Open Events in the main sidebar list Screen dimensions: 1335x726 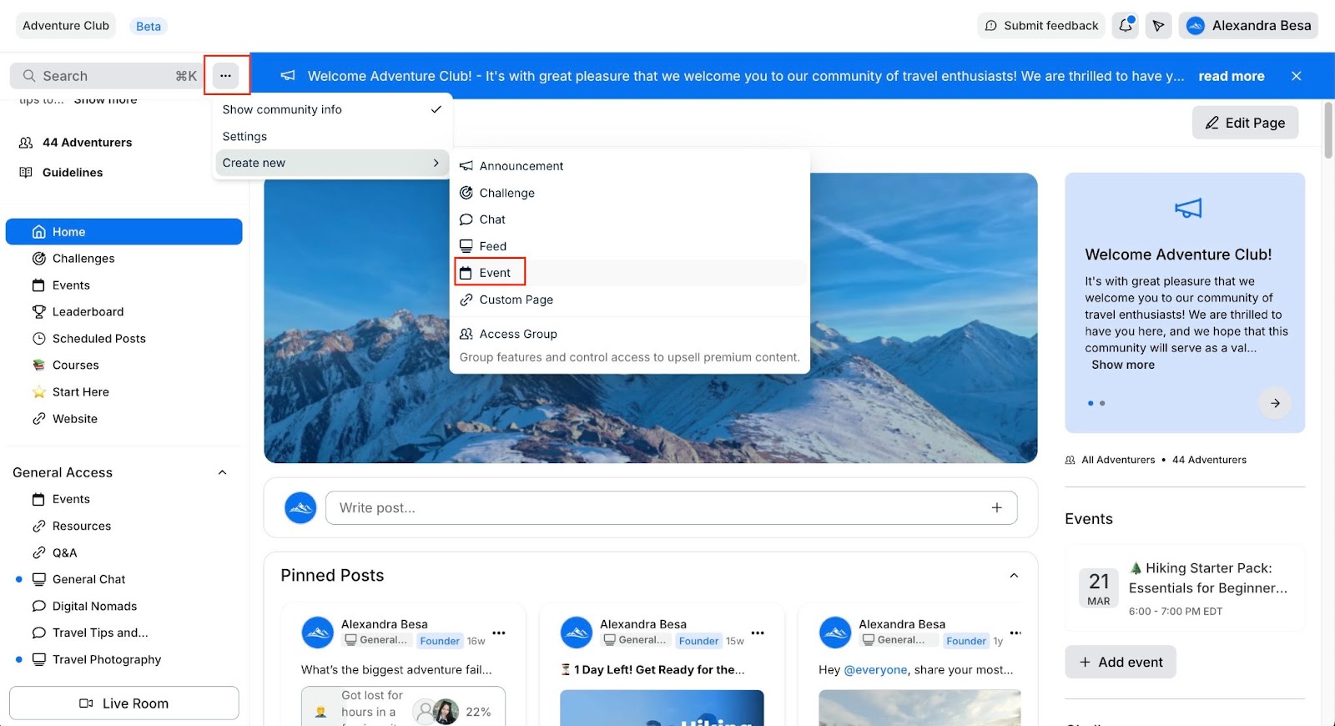[x=123, y=285]
